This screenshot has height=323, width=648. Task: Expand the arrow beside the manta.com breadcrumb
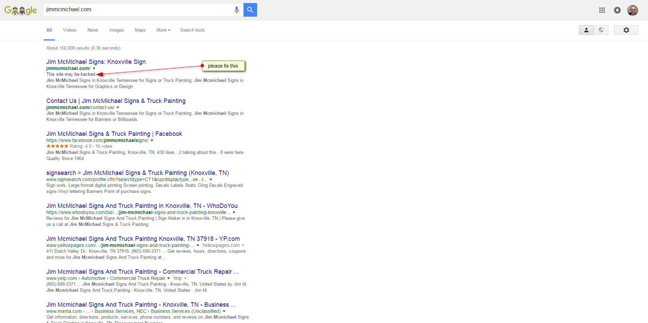click(224, 311)
